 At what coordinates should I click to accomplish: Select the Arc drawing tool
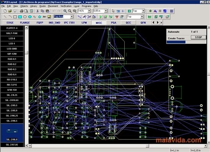pyautogui.click(x=10, y=17)
